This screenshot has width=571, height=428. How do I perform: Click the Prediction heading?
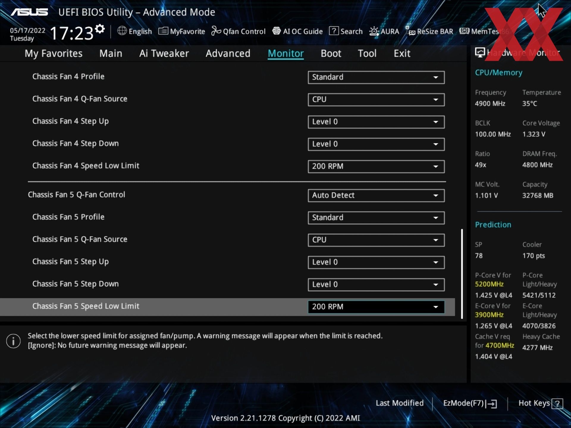493,225
